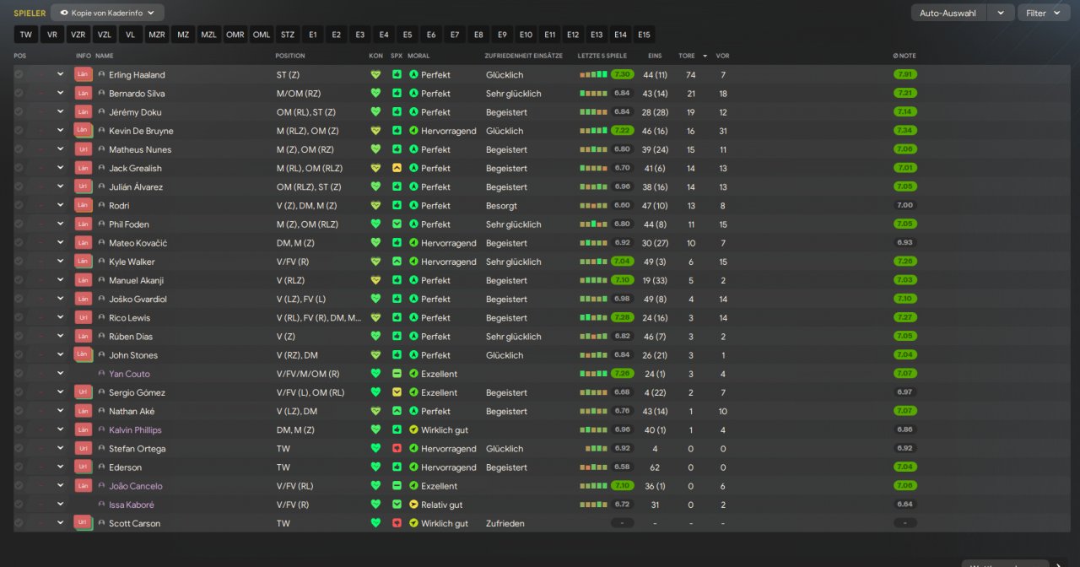Open the player name Kalvin Phillips
Image resolution: width=1080 pixels, height=567 pixels.
click(x=135, y=430)
